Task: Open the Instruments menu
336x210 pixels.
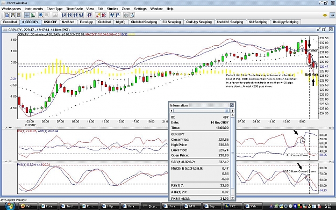Action: [x=34, y=9]
